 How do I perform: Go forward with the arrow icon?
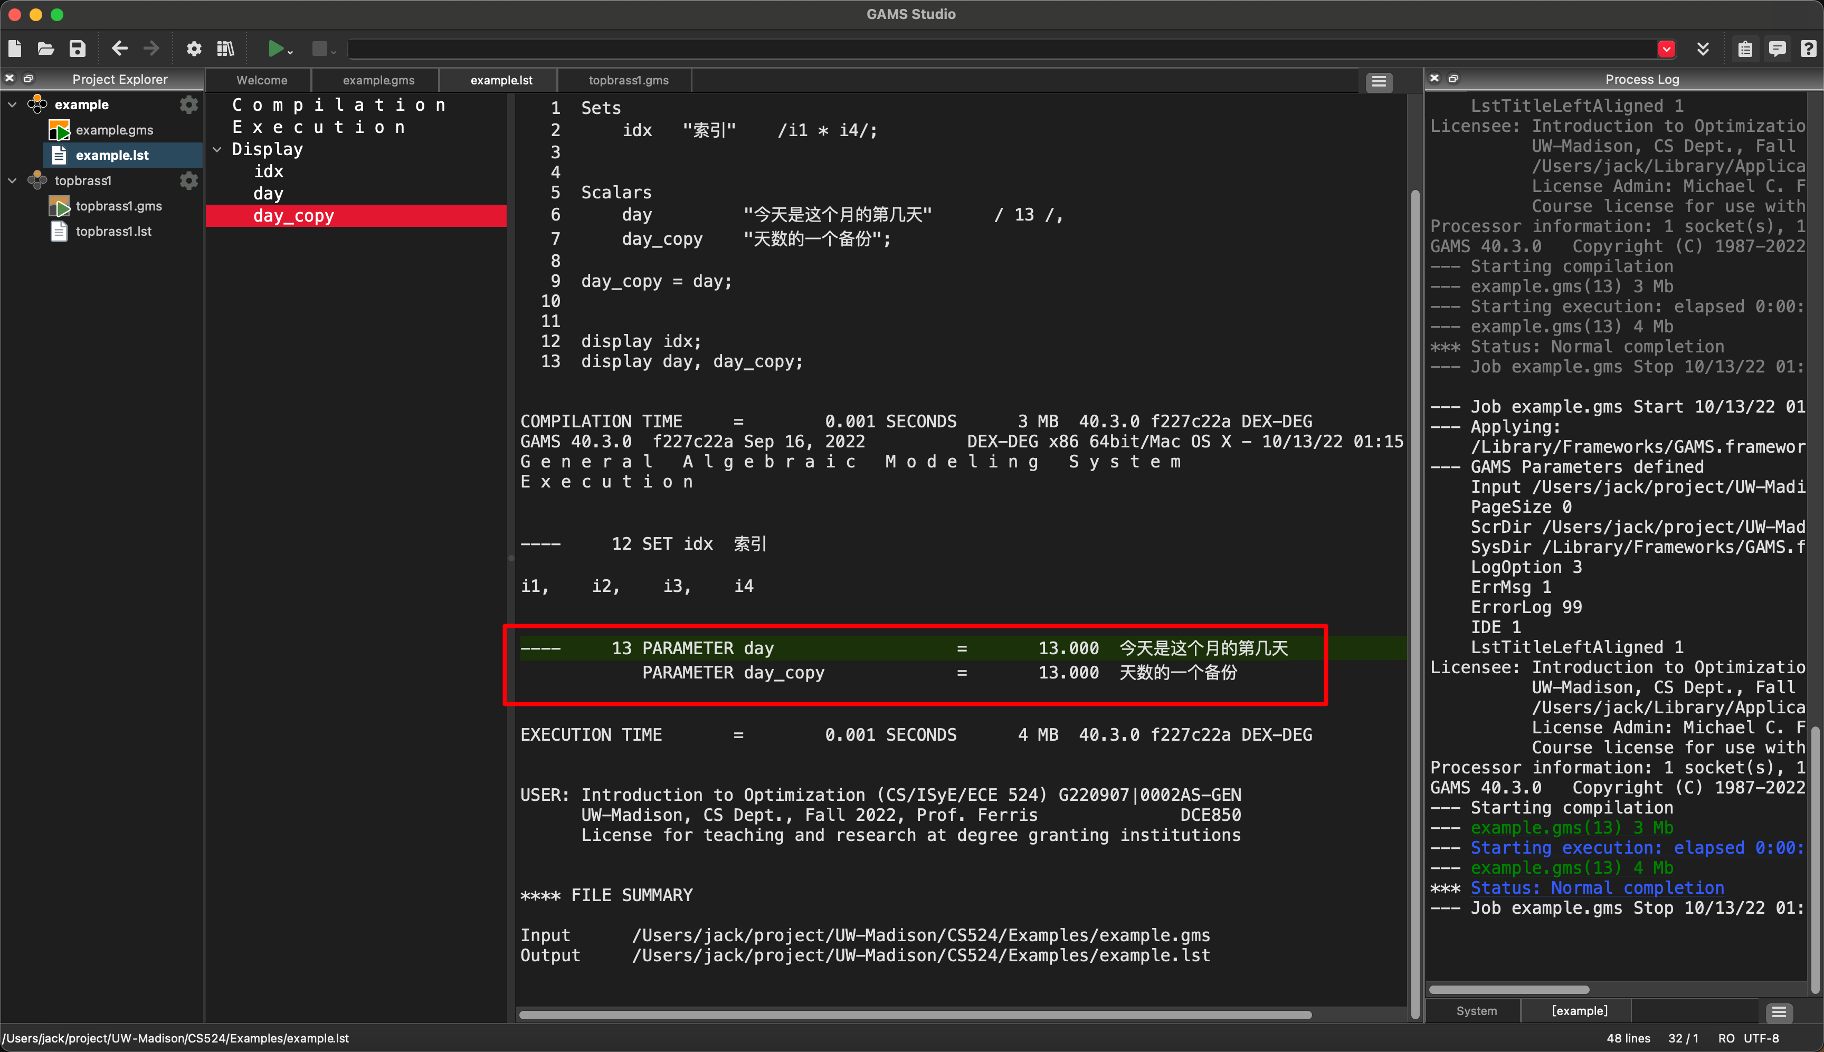(x=151, y=49)
